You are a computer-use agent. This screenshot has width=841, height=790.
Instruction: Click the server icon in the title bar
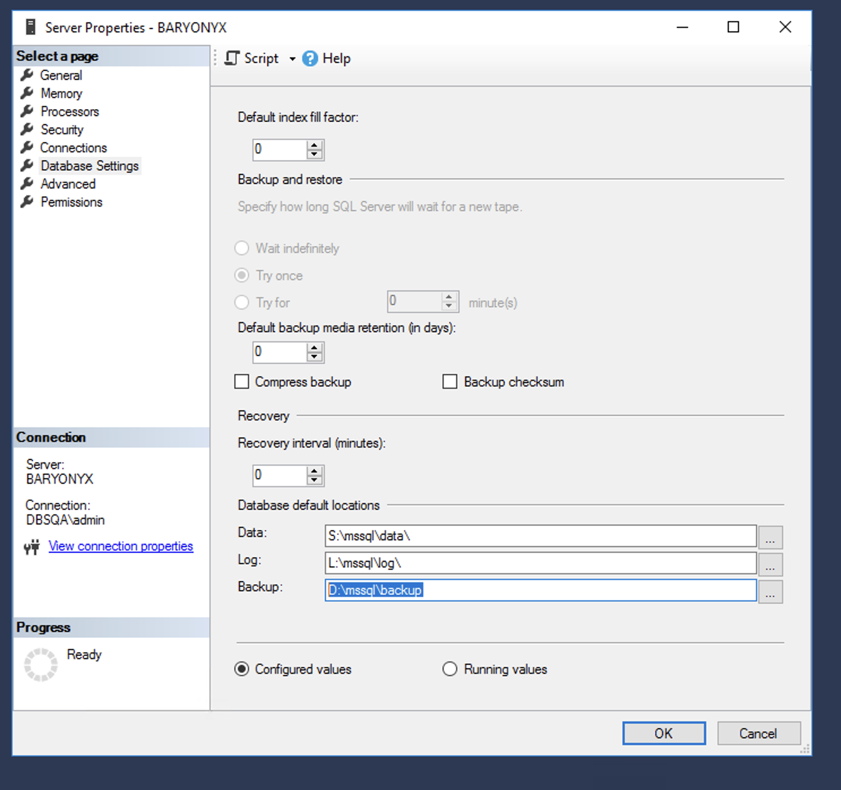click(x=29, y=27)
